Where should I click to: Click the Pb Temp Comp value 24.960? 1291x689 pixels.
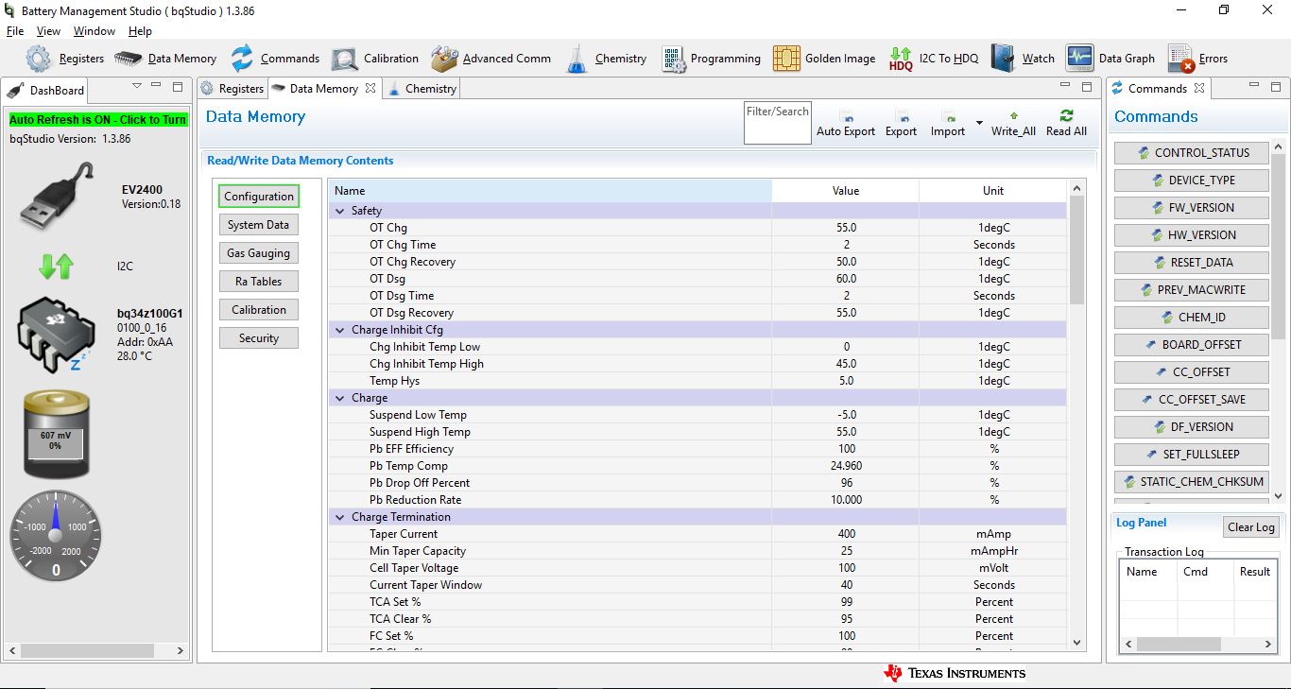click(846, 466)
